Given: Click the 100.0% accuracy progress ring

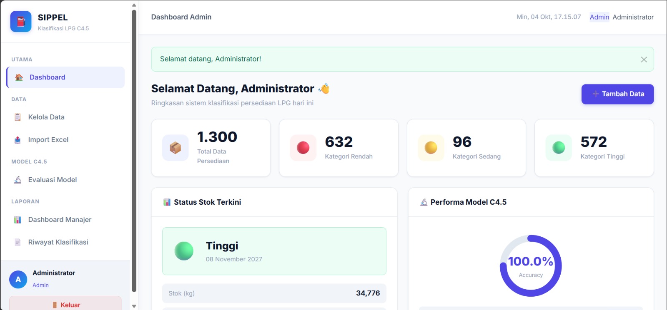Looking at the screenshot, I should click(x=531, y=266).
